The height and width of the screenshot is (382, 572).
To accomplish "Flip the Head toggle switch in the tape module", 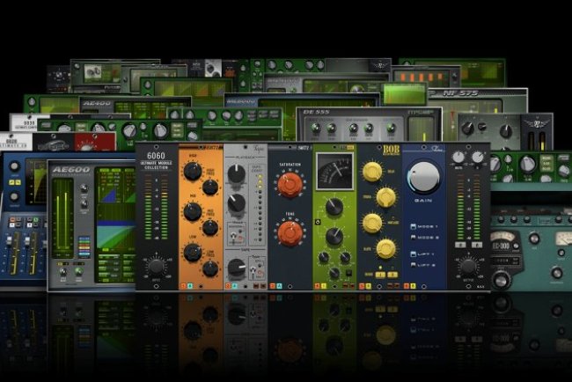I will [x=233, y=238].
